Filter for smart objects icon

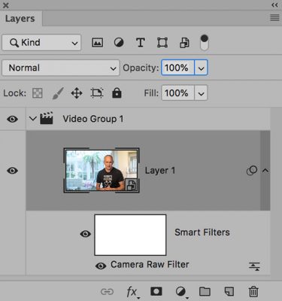pos(184,43)
